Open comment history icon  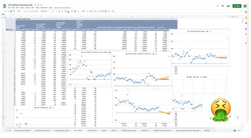[223, 6]
